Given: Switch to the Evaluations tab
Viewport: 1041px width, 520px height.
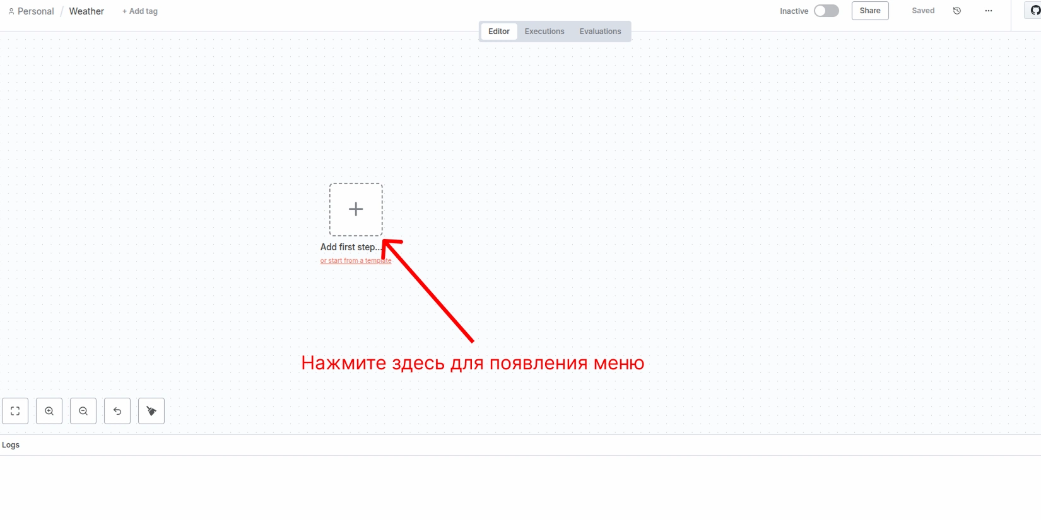Looking at the screenshot, I should tap(601, 32).
